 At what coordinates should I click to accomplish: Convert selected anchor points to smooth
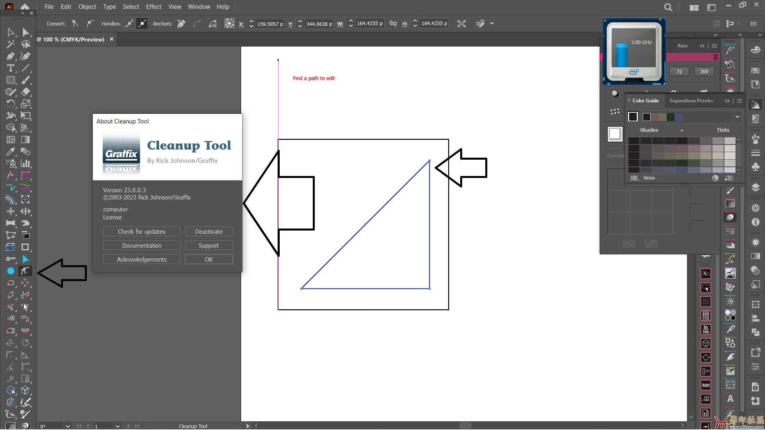click(x=90, y=23)
